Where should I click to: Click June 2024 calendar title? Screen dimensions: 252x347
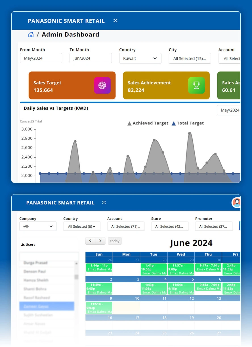click(191, 243)
